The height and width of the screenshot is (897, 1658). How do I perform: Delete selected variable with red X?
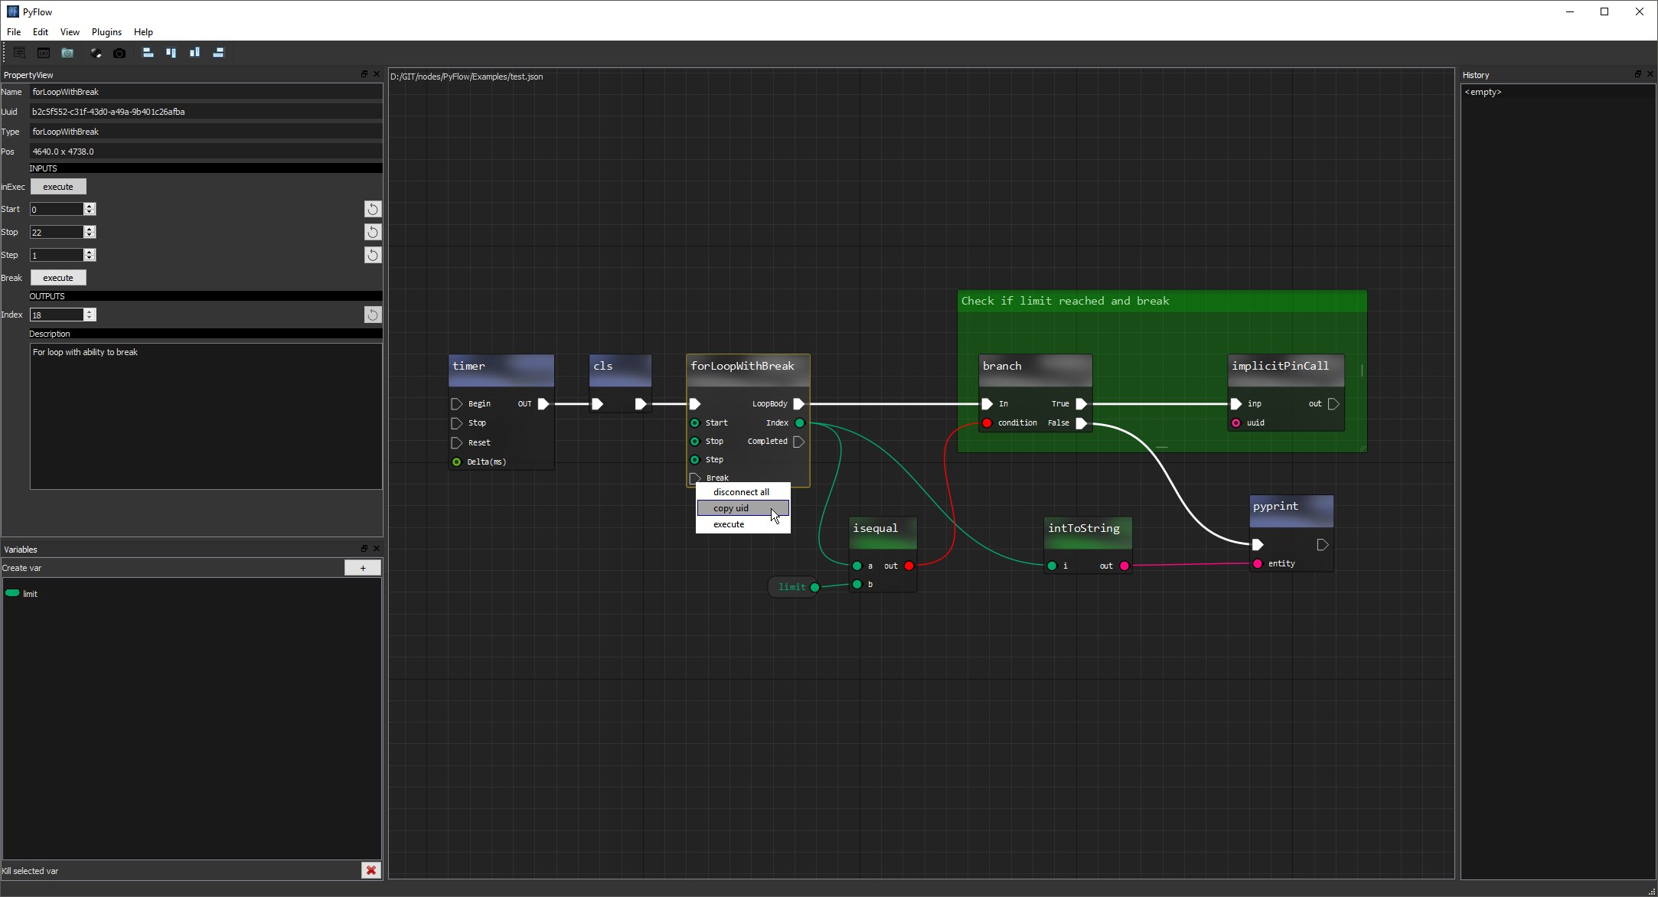tap(370, 870)
